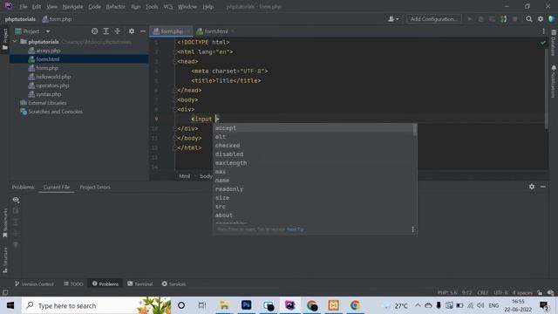Show hidden system tray icons chevron

click(418, 305)
